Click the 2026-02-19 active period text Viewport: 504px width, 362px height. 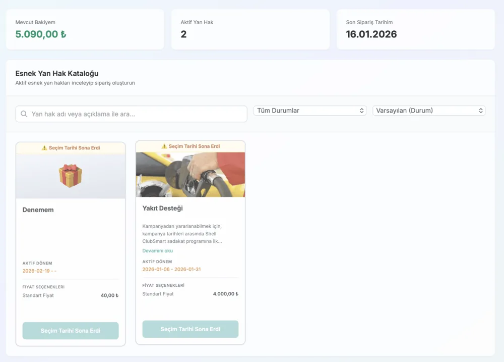point(39,271)
